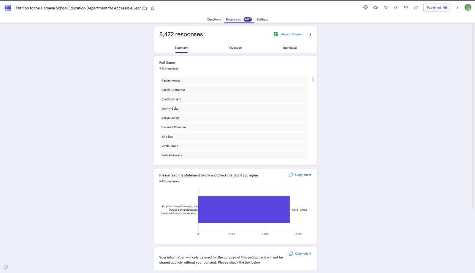Click the 5472 (100%) chart label
The height and width of the screenshot is (273, 475).
point(300,210)
